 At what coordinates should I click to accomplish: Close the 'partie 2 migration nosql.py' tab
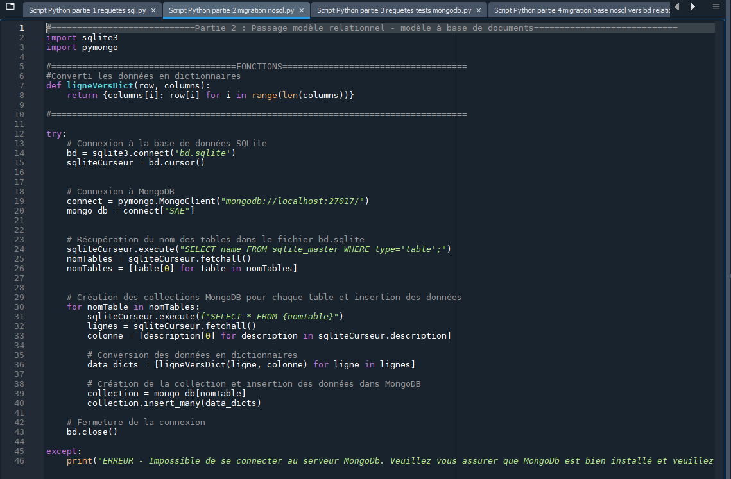302,10
